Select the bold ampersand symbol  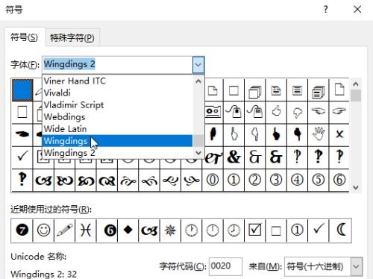point(233,157)
